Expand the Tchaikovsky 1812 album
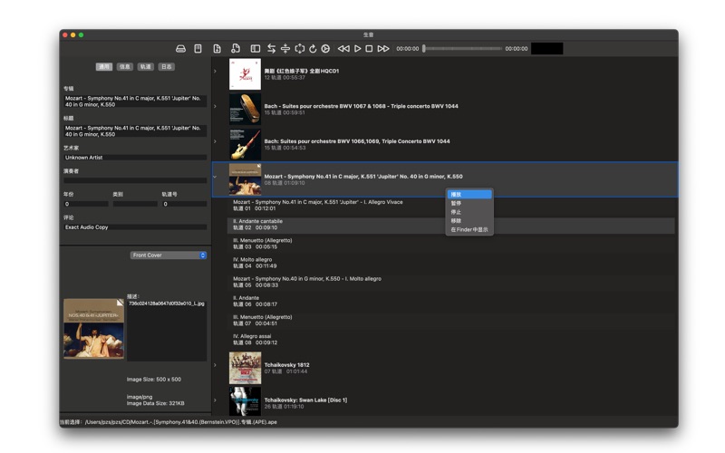The height and width of the screenshot is (453, 725). point(216,366)
